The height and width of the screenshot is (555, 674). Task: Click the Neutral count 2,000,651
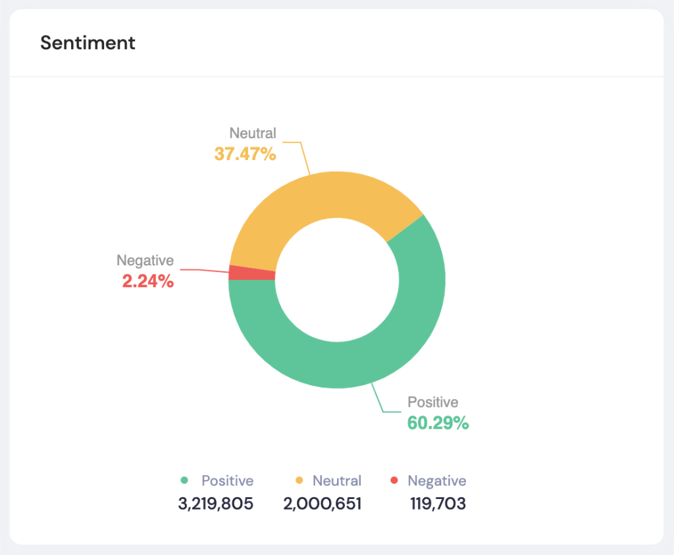pyautogui.click(x=323, y=504)
